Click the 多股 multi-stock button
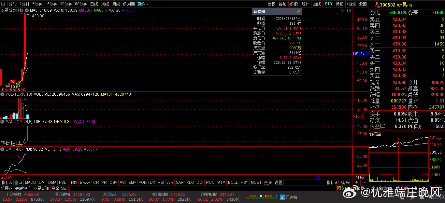Screen dimensions: 445x203 click(x=294, y=4)
